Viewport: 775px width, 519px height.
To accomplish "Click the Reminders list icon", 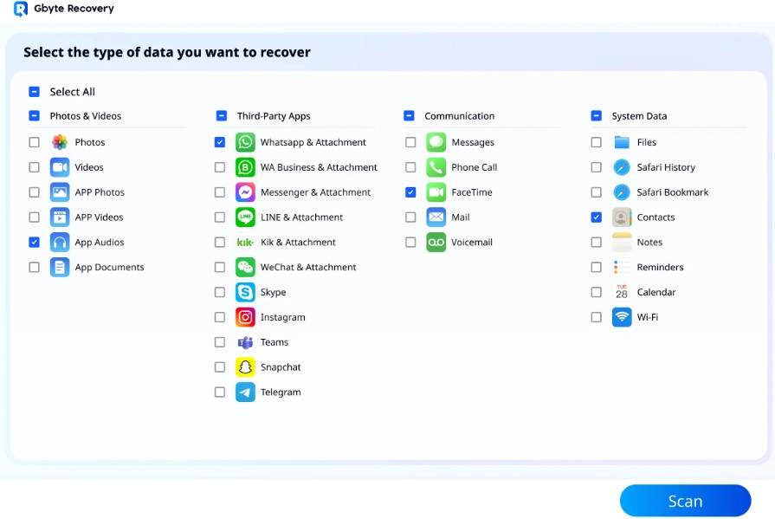I will point(622,267).
